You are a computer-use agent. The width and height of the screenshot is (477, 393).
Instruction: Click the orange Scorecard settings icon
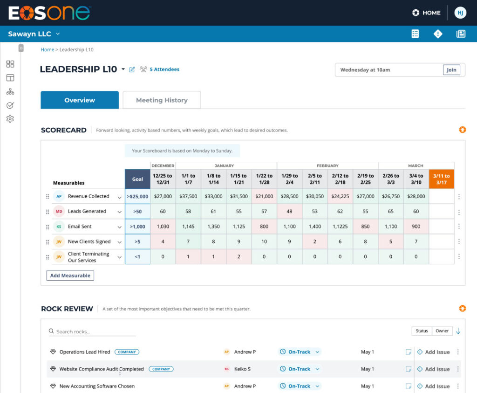pos(462,130)
